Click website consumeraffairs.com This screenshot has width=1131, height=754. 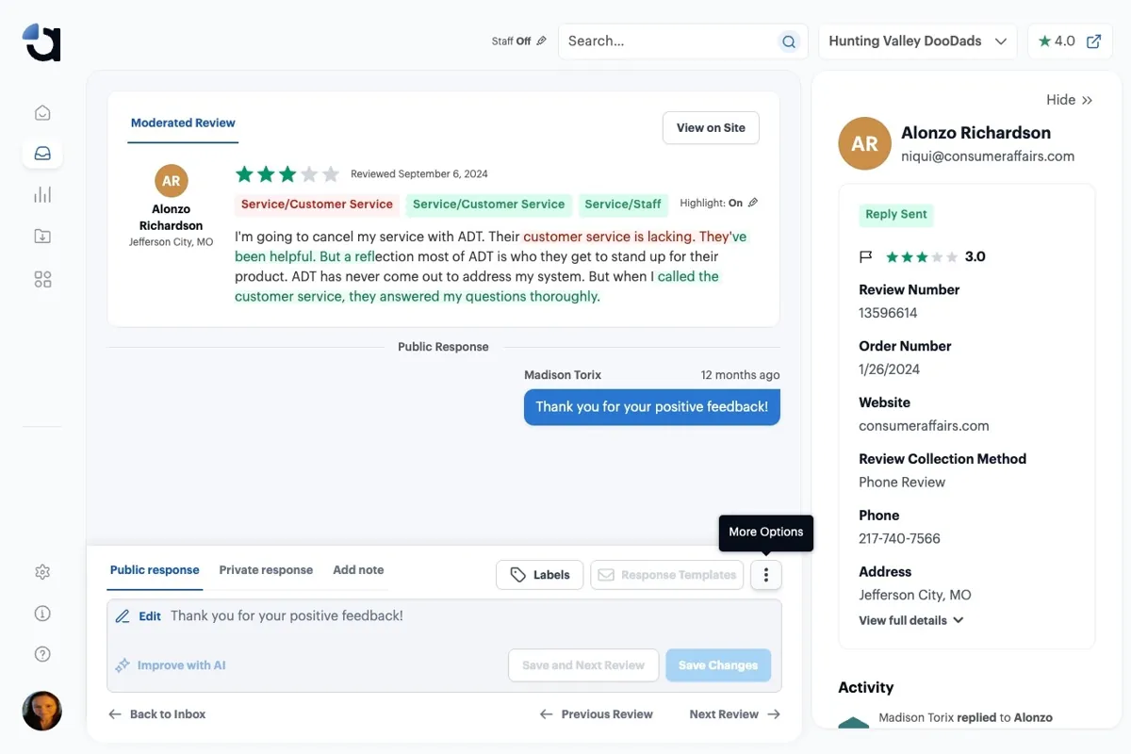tap(924, 426)
